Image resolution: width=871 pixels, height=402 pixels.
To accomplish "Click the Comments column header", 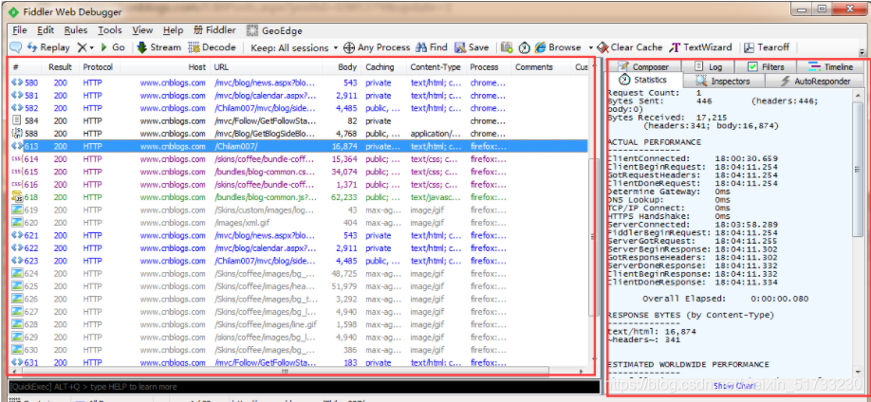I will 541,67.
